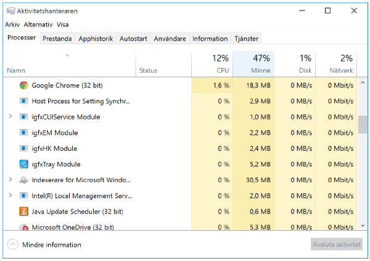Open the Alternativ menu

38,25
